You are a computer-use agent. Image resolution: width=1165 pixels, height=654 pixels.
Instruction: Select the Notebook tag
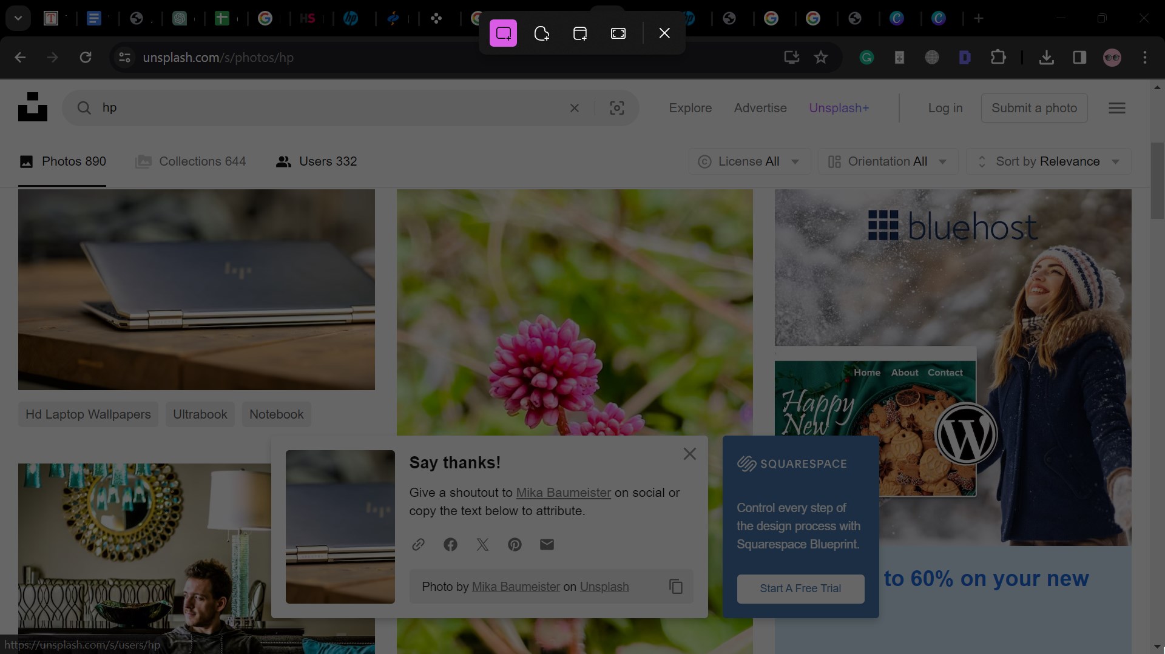click(x=277, y=414)
